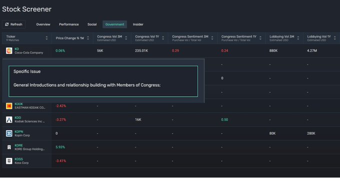Select the Social tab
The image size is (340, 191).
tap(92, 24)
